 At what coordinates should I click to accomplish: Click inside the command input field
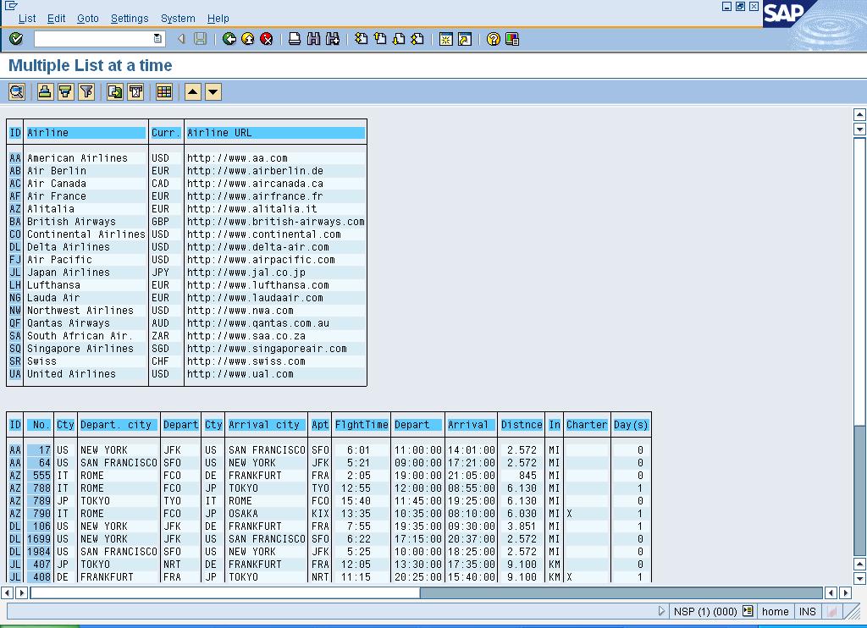point(94,39)
